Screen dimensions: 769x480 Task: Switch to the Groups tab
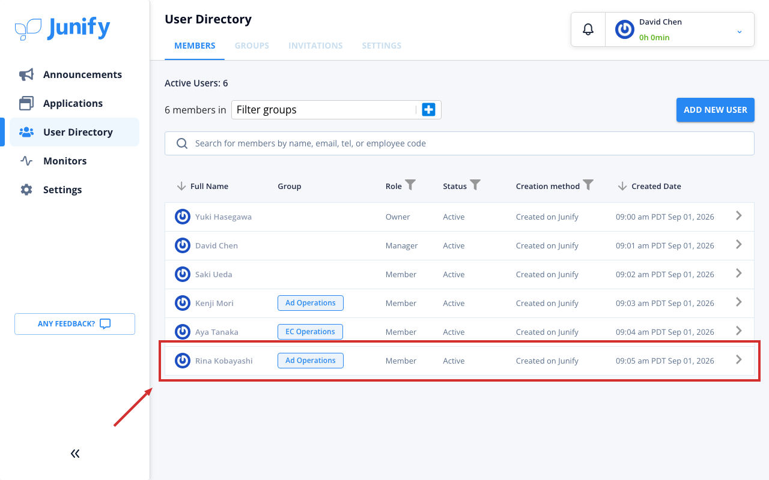(x=252, y=46)
